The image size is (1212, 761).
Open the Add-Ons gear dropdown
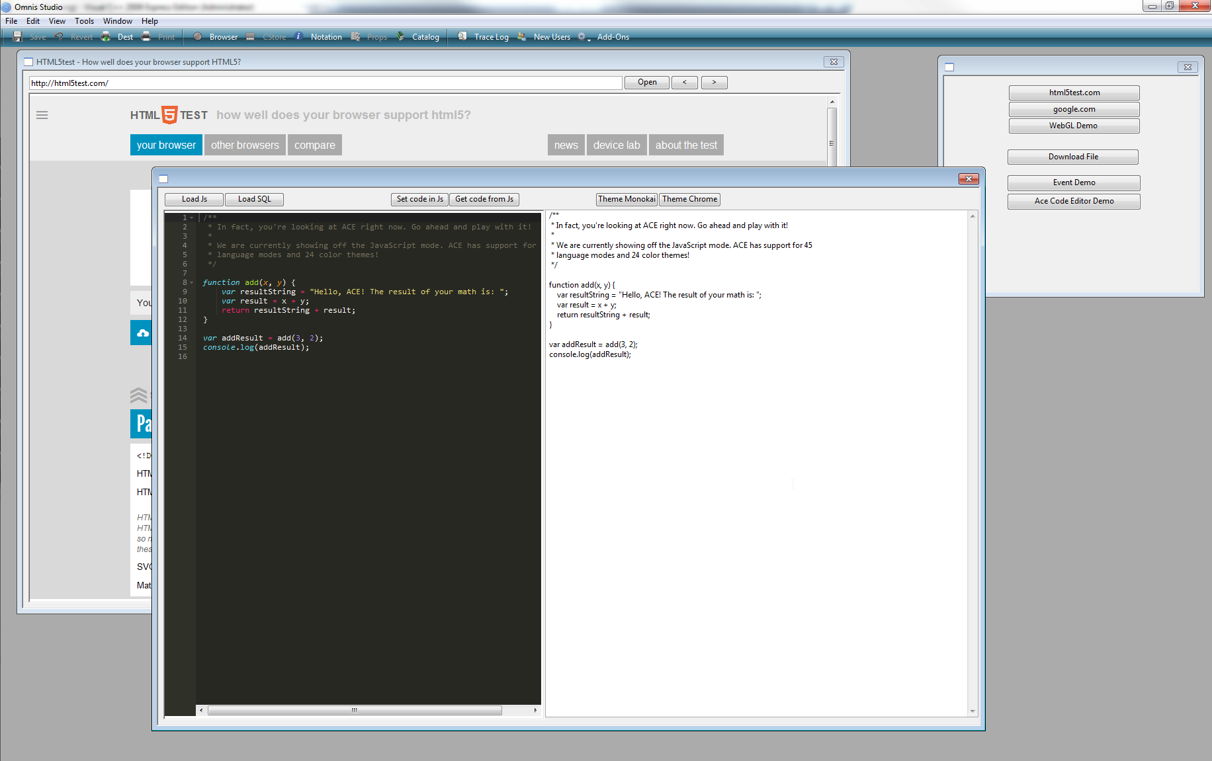coord(583,37)
